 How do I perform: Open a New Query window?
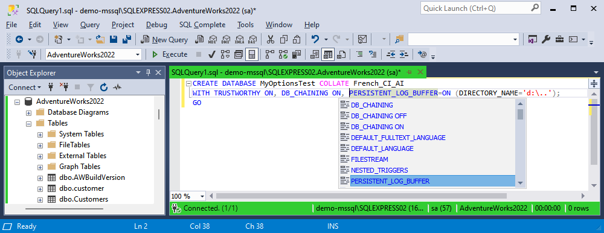[x=164, y=39]
